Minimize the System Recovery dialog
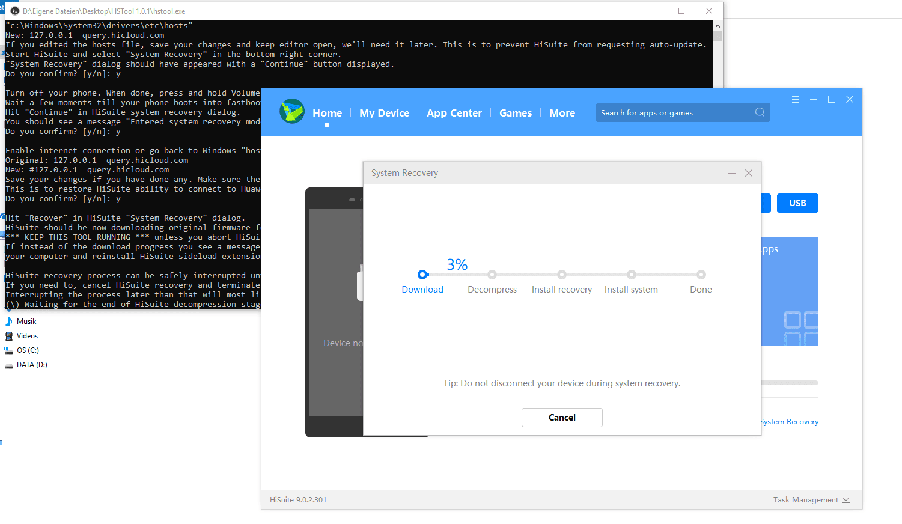The image size is (902, 524). [x=732, y=173]
